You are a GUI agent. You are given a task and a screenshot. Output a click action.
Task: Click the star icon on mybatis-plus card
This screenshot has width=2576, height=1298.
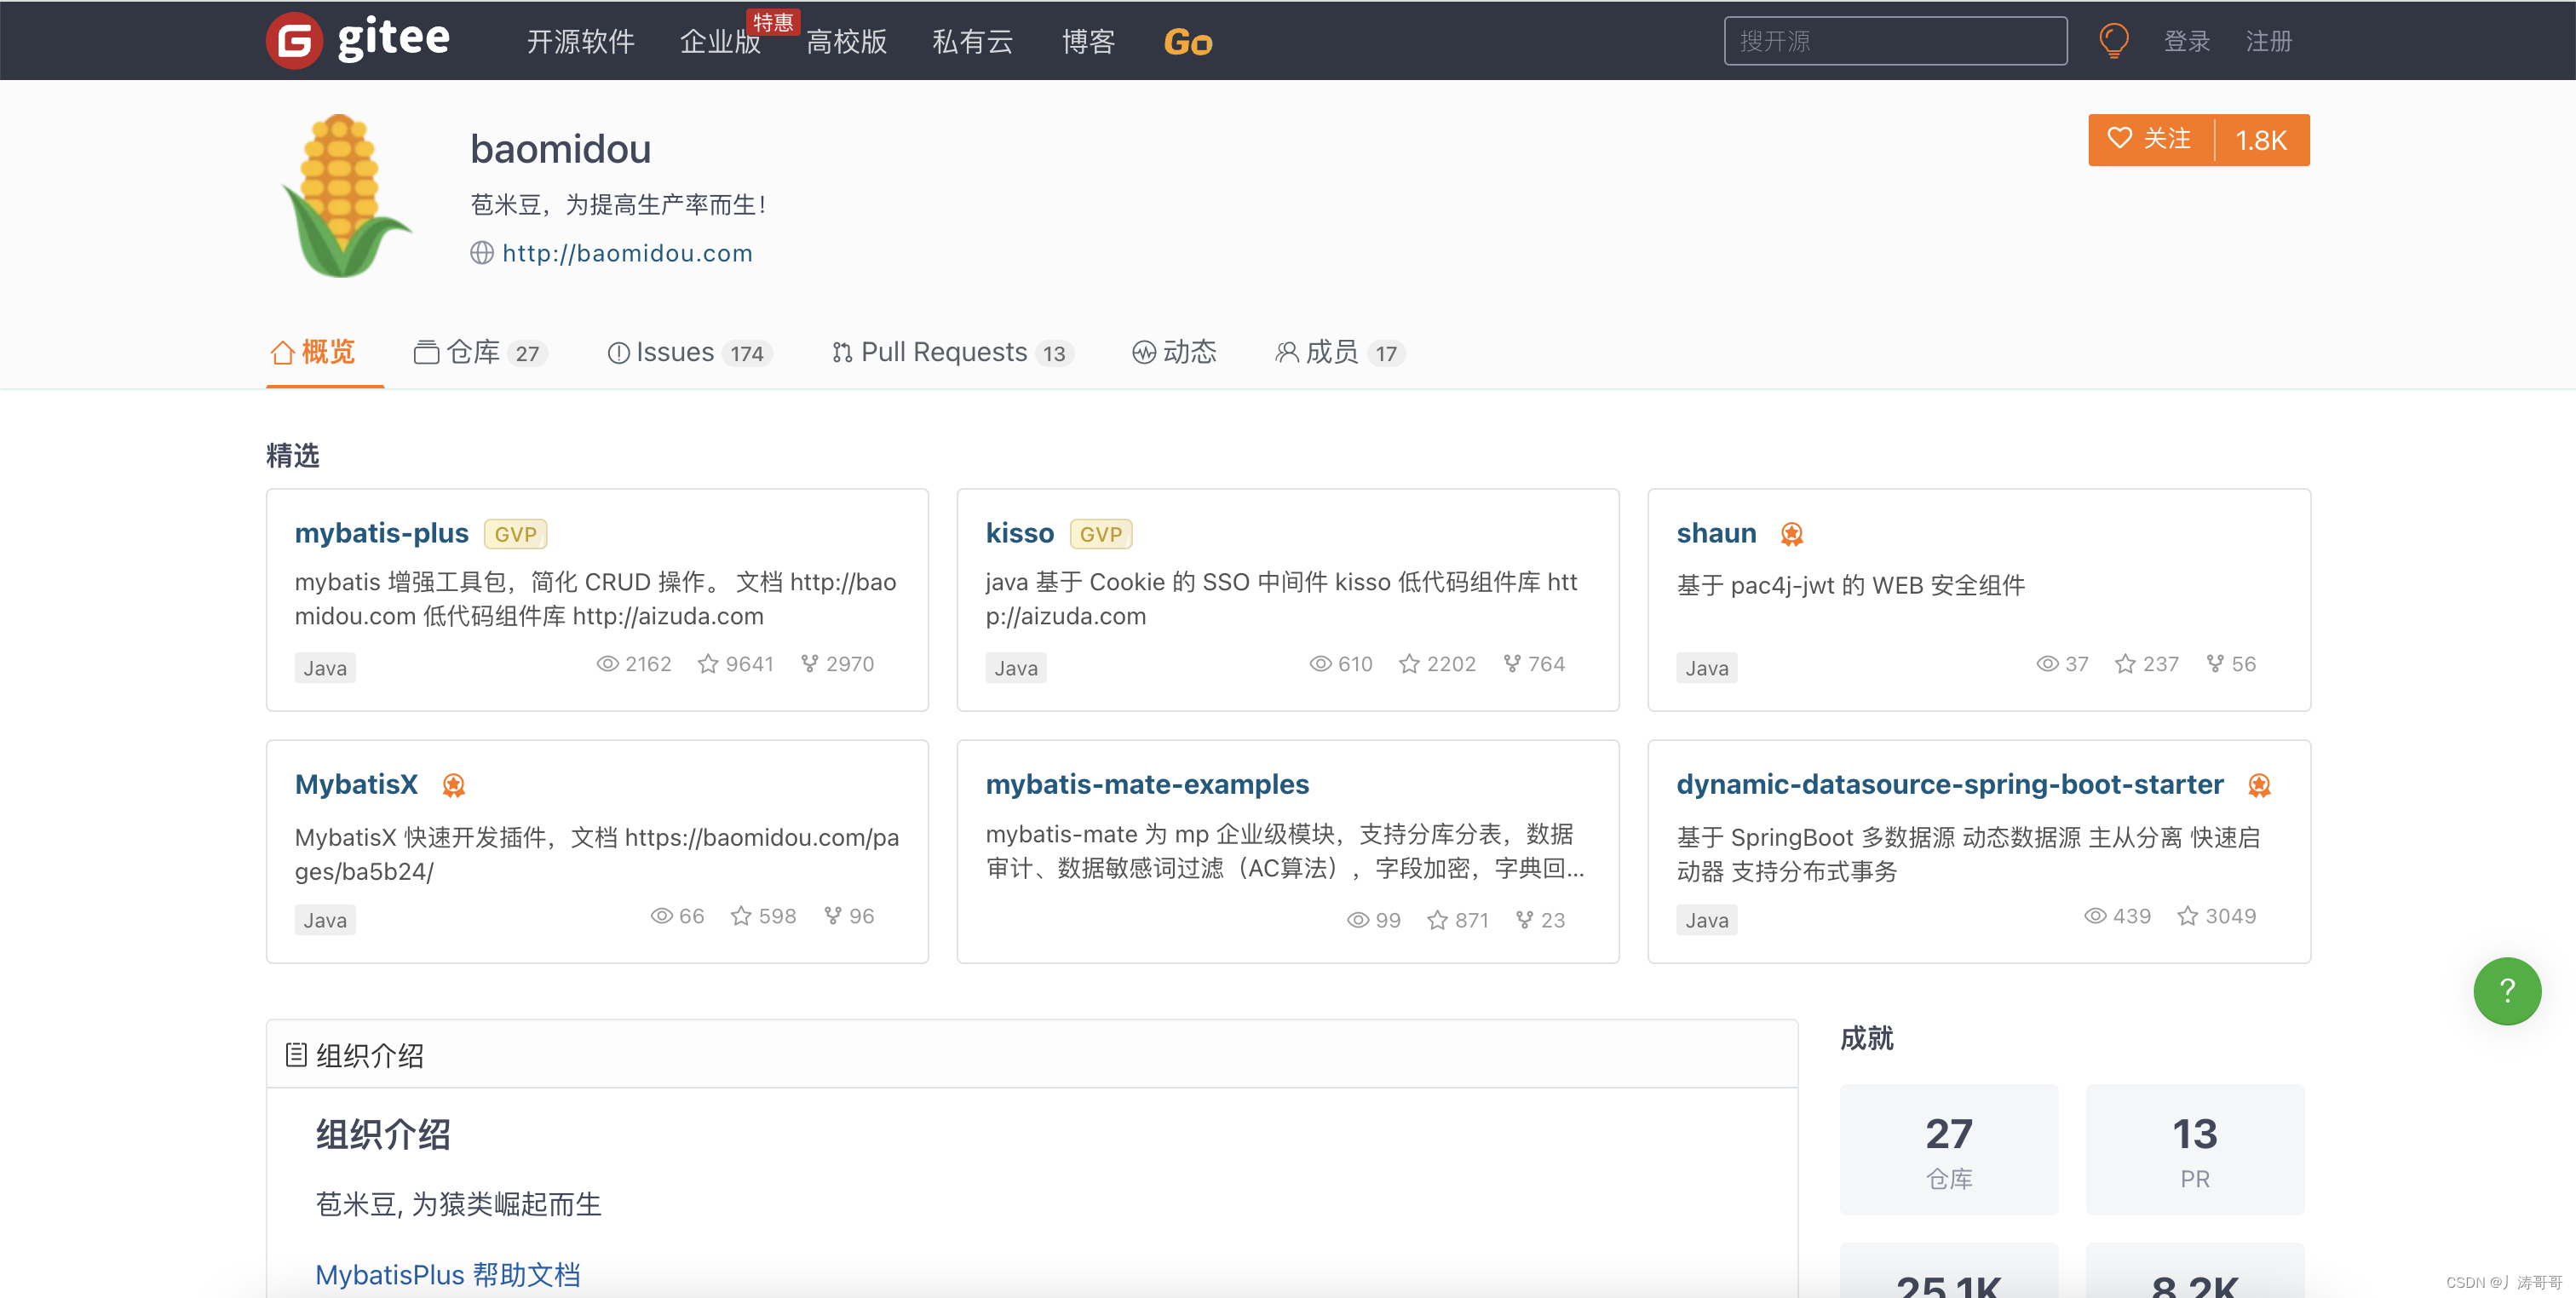(x=708, y=664)
